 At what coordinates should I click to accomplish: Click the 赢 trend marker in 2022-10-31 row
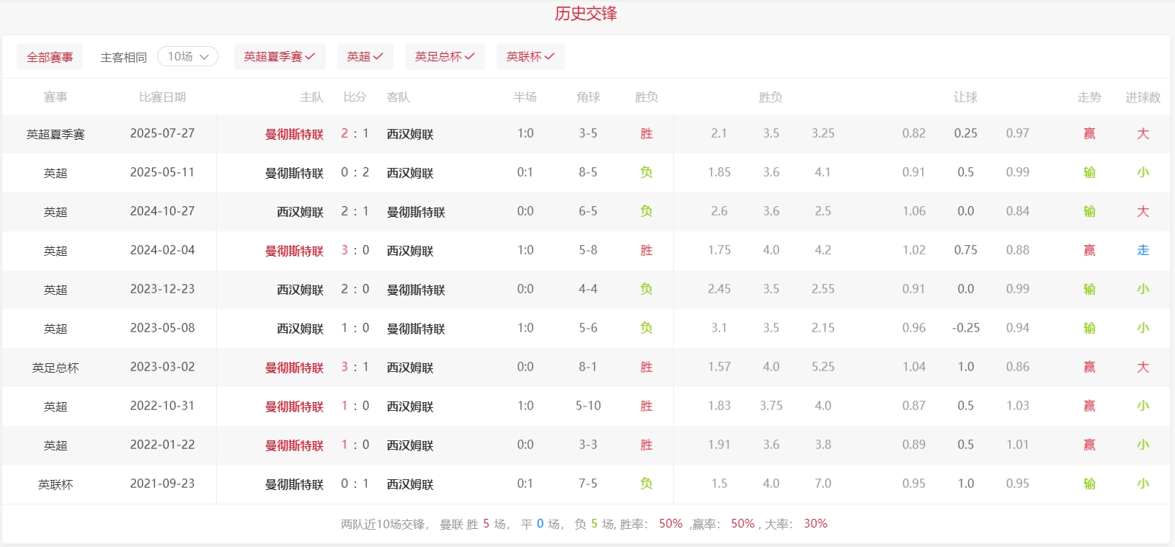pos(1089,406)
